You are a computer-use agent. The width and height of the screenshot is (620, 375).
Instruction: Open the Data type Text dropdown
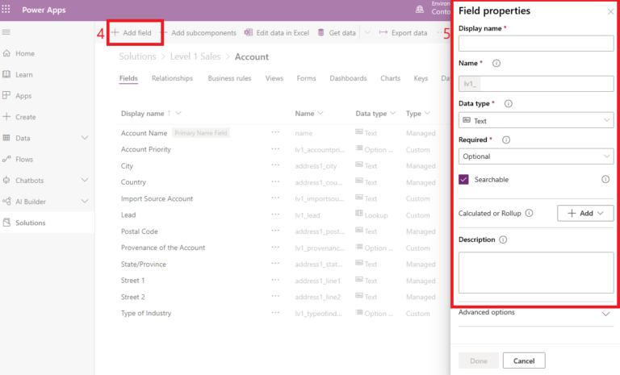[x=536, y=120]
